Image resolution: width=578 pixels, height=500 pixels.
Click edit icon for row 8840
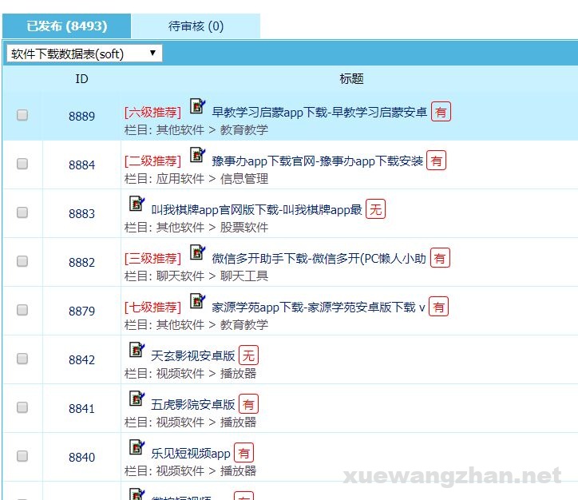[137, 446]
